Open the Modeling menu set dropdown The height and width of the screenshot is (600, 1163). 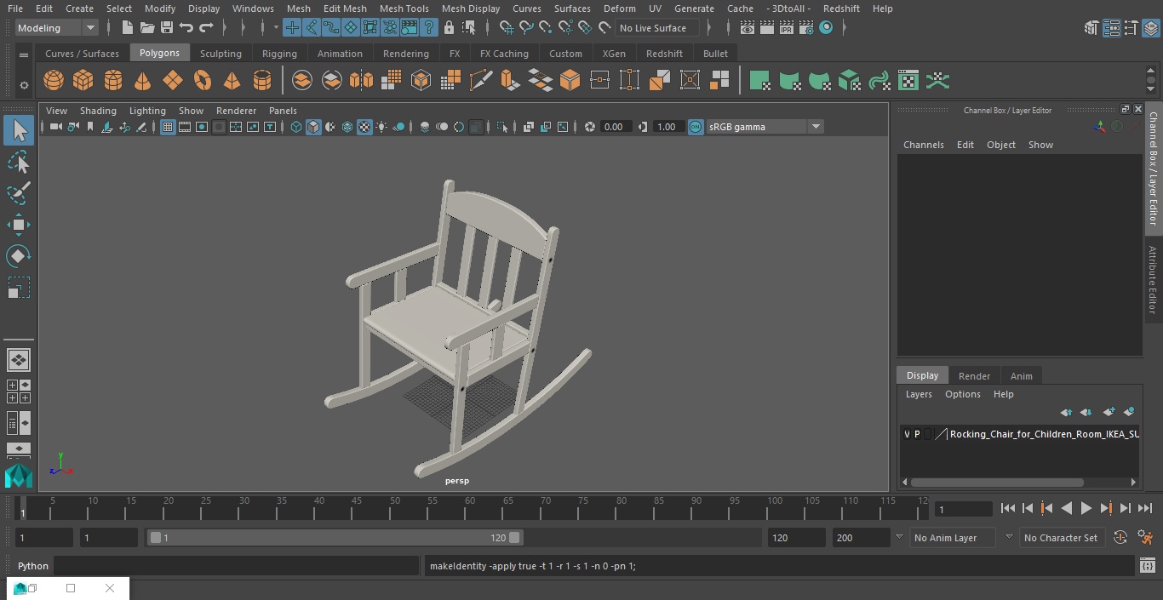pyautogui.click(x=57, y=28)
